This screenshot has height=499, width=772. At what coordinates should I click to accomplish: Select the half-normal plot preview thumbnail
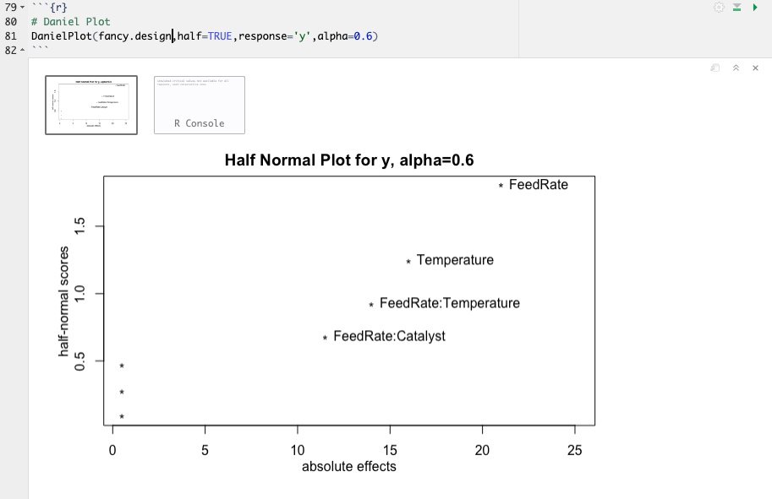tap(91, 105)
